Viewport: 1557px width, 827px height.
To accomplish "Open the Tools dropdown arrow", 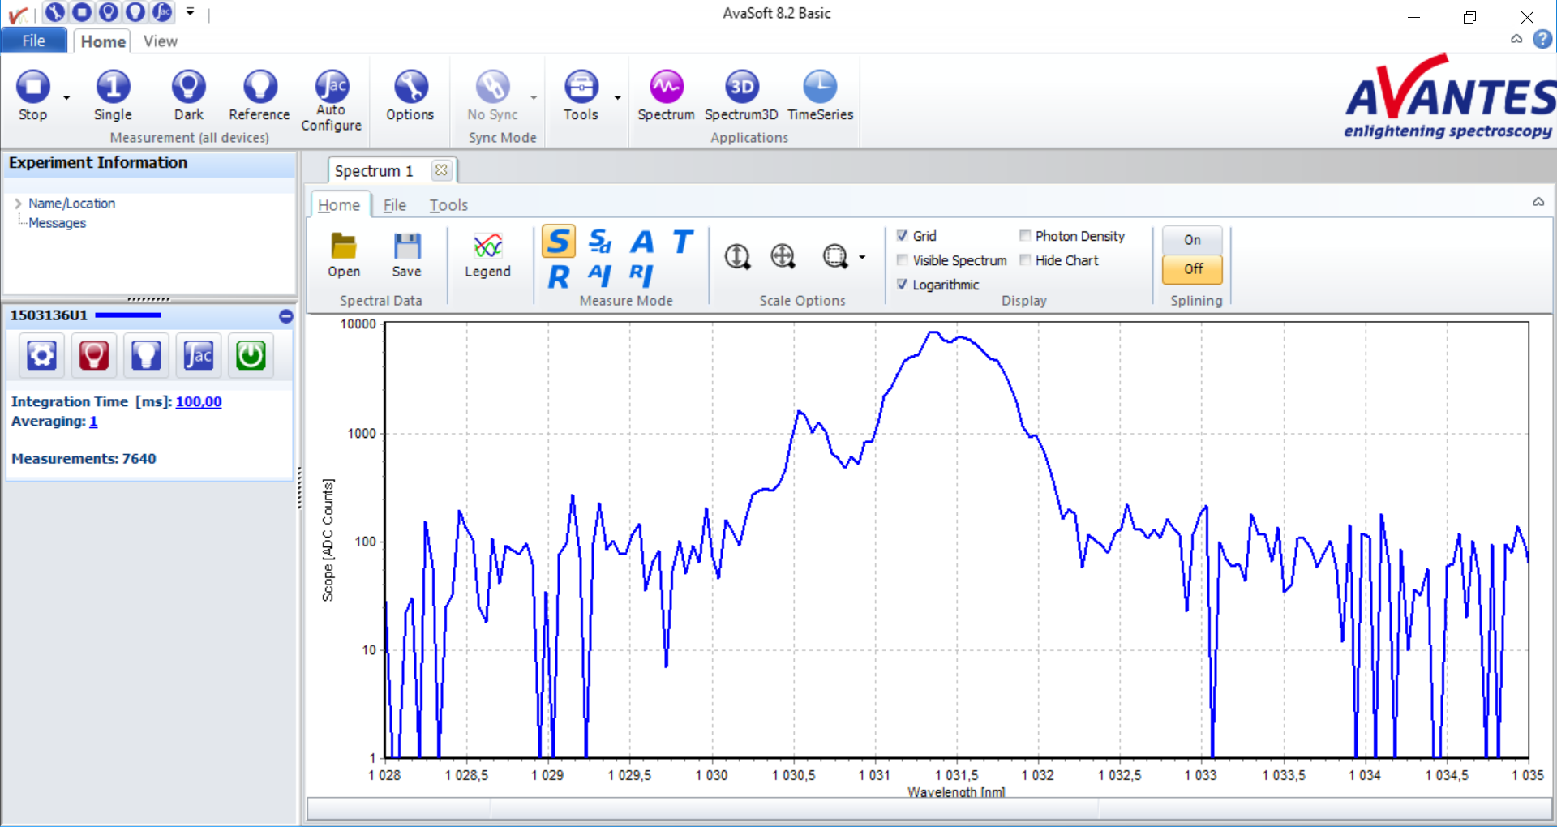I will pos(618,98).
